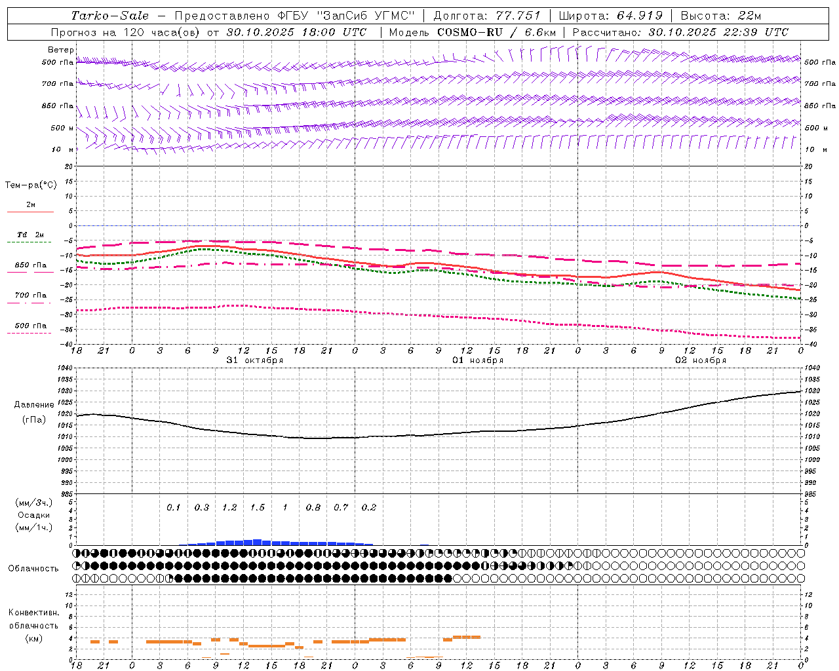Click the 1.5 three-hour precipitation value
This screenshot has width=839, height=671.
(258, 508)
